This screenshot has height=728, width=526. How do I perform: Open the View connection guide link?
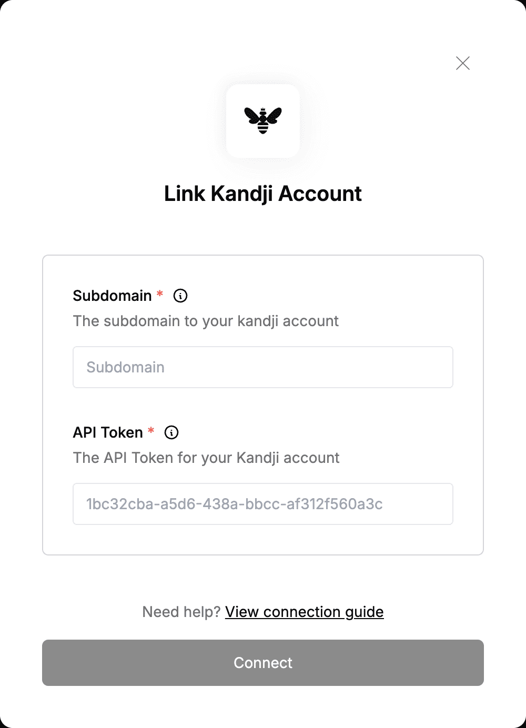pyautogui.click(x=305, y=612)
